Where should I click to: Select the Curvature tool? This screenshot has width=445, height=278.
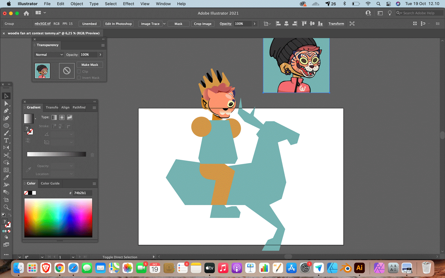(6, 118)
